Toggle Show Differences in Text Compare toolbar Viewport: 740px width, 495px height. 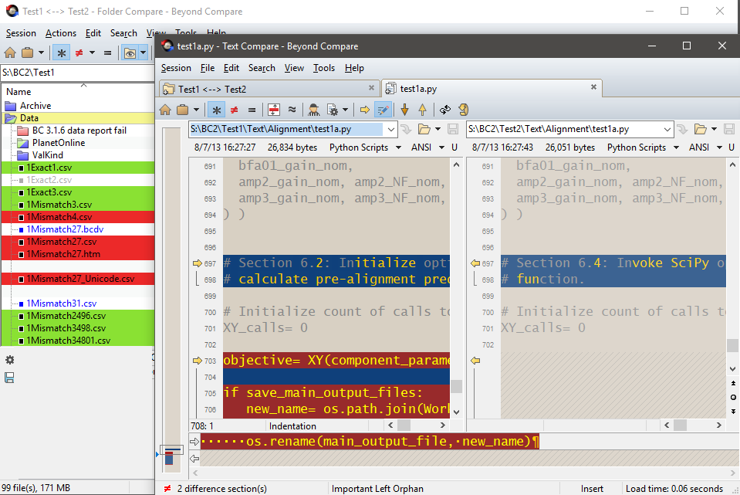click(x=234, y=110)
